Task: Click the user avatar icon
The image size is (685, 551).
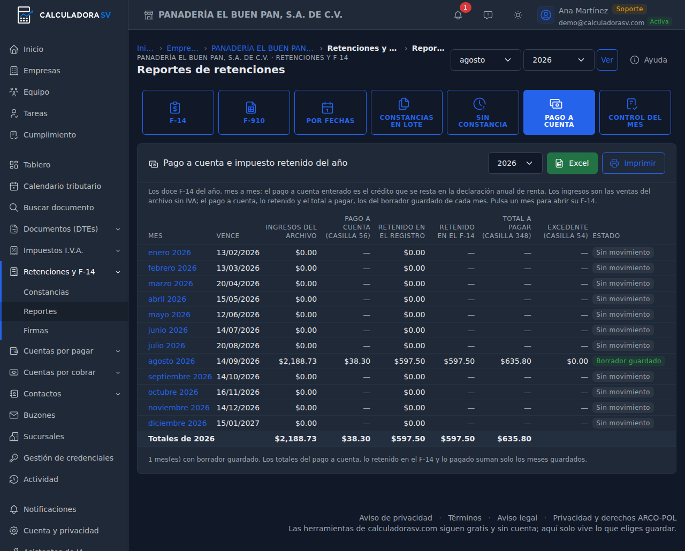Action: (x=546, y=15)
